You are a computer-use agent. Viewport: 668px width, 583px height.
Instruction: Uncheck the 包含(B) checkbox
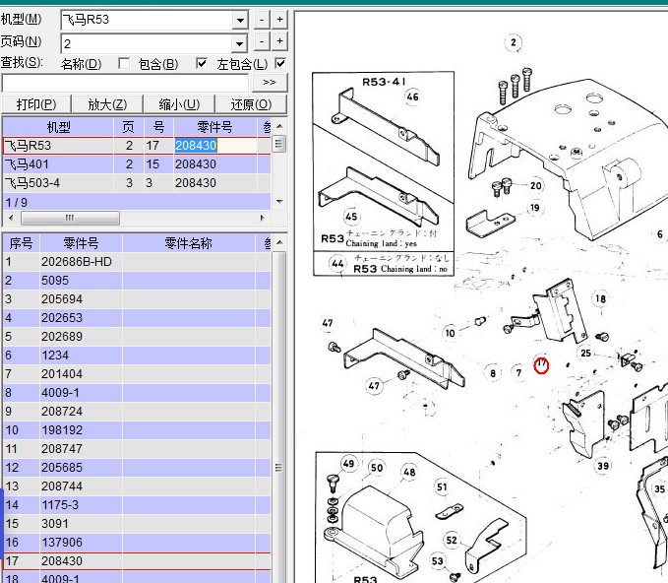click(x=202, y=64)
